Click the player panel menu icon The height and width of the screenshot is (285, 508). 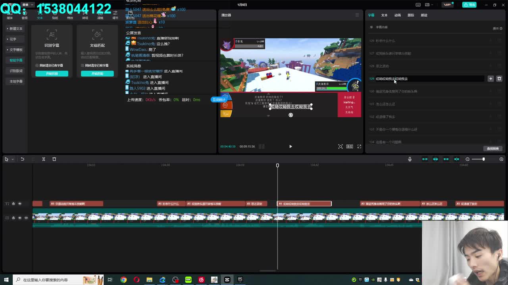(357, 15)
